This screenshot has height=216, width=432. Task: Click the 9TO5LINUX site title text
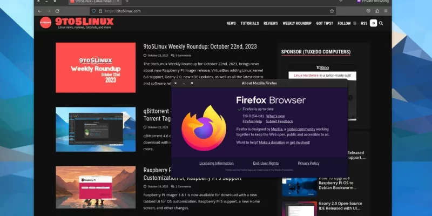[x=84, y=22]
